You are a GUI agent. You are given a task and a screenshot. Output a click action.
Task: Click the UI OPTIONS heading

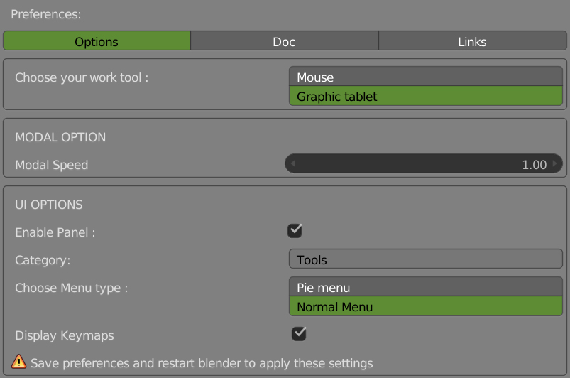click(49, 205)
